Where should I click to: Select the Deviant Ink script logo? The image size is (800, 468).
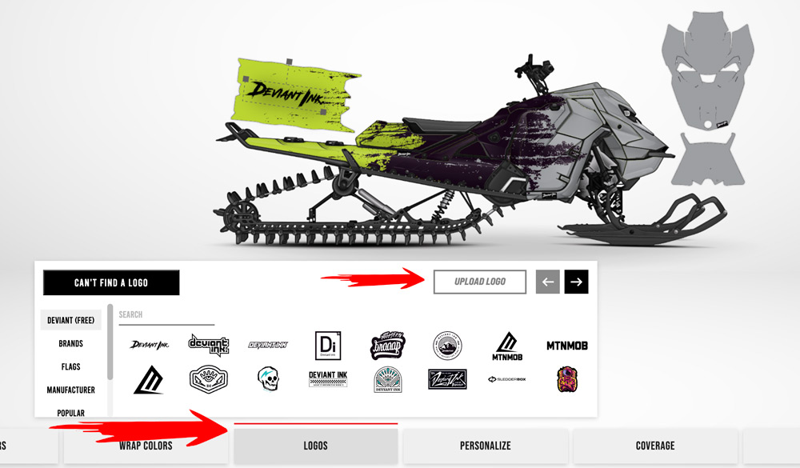coord(149,345)
